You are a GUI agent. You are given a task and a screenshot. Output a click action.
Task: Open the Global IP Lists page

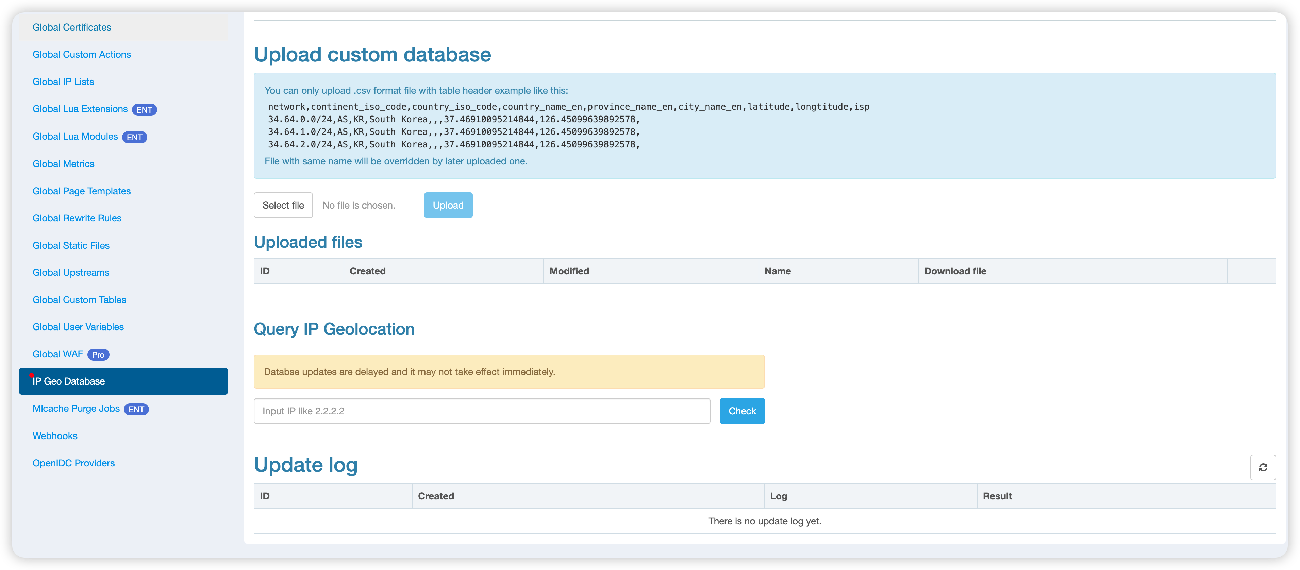63,82
